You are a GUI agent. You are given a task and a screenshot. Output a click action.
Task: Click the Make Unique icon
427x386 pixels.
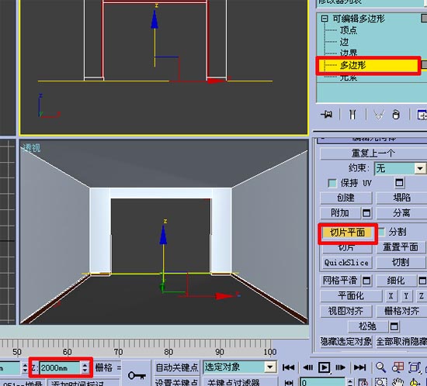pos(379,115)
